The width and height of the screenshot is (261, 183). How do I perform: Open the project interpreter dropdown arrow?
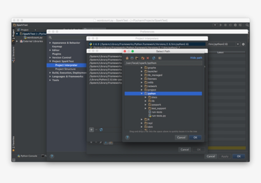click(238, 44)
